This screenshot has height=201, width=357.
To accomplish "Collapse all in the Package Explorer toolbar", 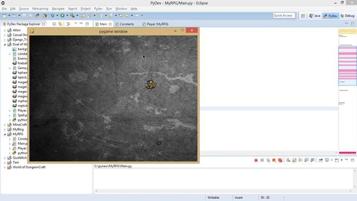I will (x=54, y=24).
